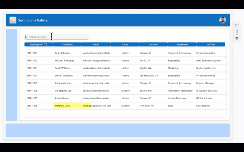Screen dimensions: 244x152
Task: Sort by JobTitle column header
Action: (x=210, y=44)
